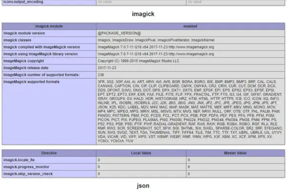
Task: Click the 'ImageMagick release date' label
Action: point(26,68)
